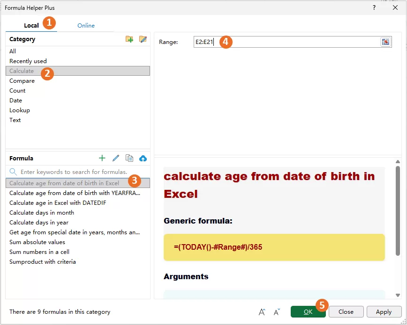Image resolution: width=407 pixels, height=325 pixels.
Task: Select the Date category
Action: click(x=78, y=101)
